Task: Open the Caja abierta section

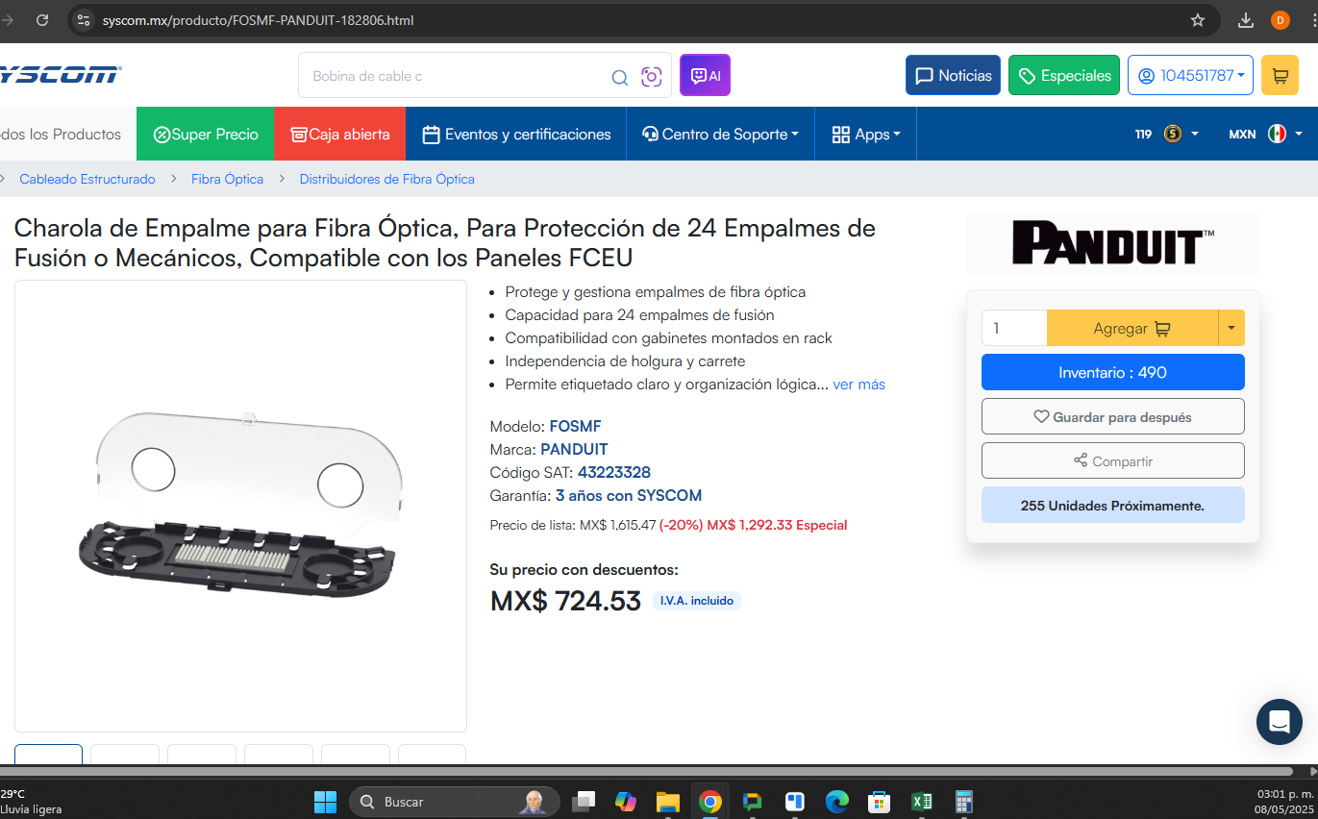Action: [340, 134]
